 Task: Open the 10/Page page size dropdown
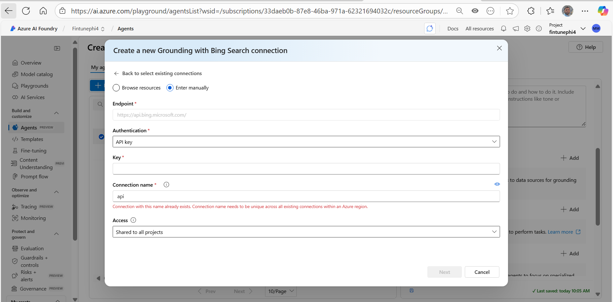(281, 291)
